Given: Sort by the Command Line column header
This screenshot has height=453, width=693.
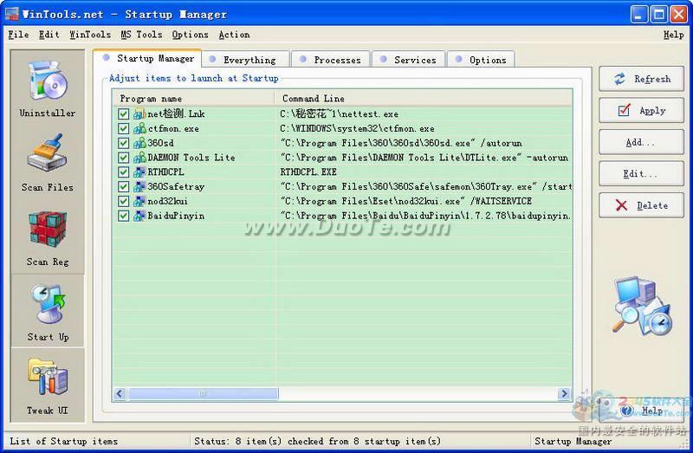Looking at the screenshot, I should click(x=424, y=99).
